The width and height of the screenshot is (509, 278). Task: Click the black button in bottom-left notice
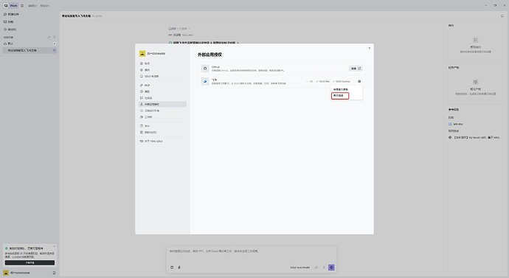click(x=30, y=263)
